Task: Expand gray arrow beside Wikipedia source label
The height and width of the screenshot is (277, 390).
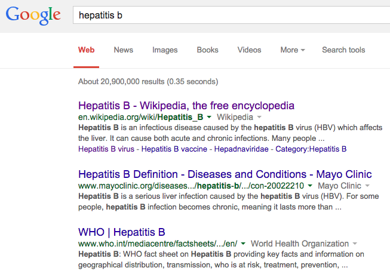Action: tap(259, 117)
